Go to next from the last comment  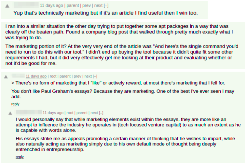(x=94, y=113)
